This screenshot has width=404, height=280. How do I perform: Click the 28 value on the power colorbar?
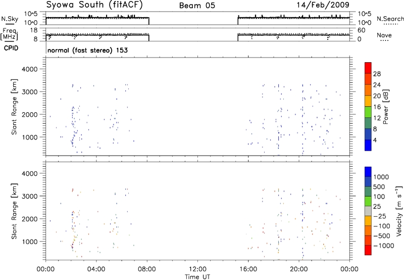377,74
